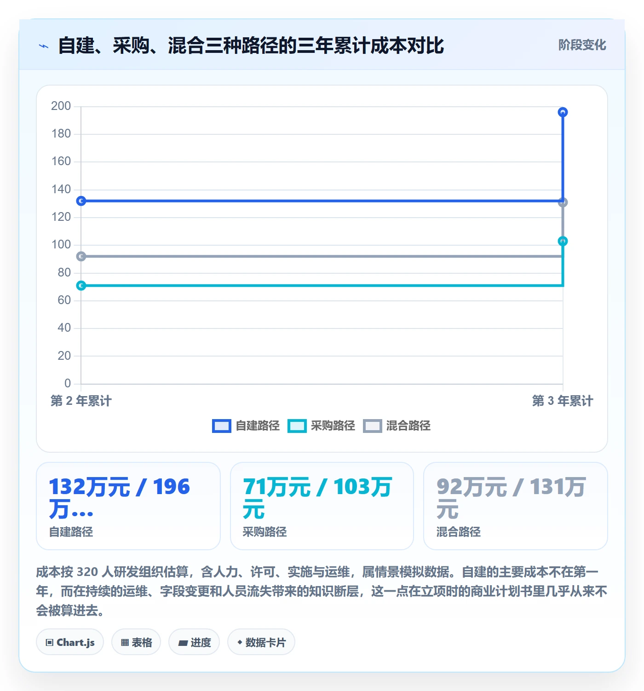
Task: Click teal 采购 data point at 71
Action: tap(81, 286)
